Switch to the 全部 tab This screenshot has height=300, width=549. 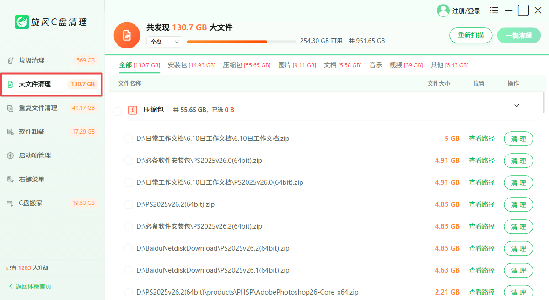(x=140, y=65)
